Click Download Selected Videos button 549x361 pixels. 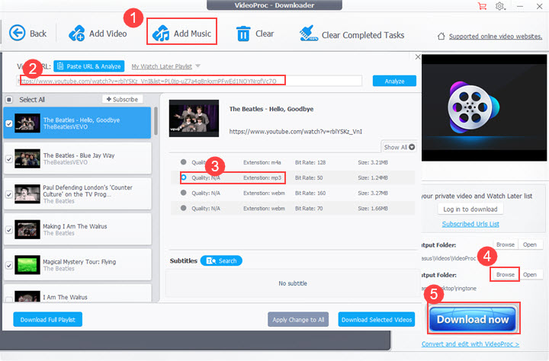point(377,319)
